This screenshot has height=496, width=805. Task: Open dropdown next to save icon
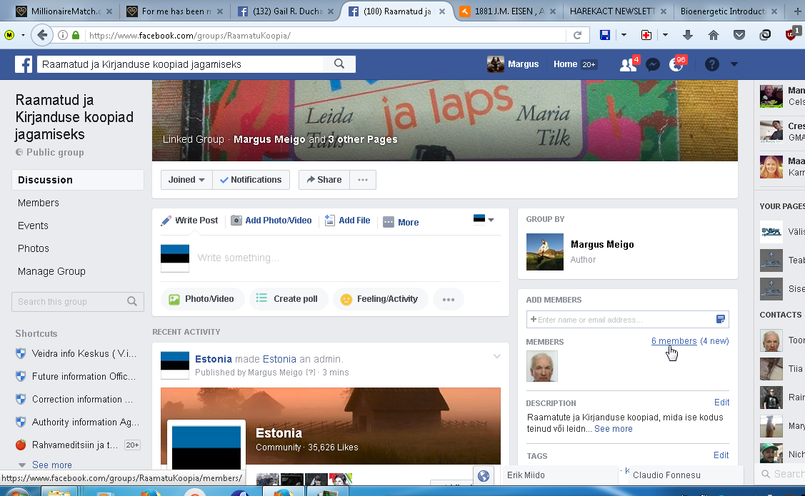click(624, 36)
